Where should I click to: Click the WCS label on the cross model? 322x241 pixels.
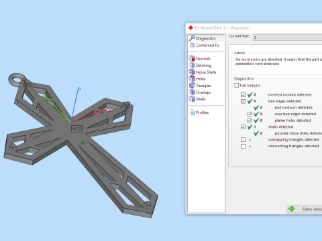point(77,129)
